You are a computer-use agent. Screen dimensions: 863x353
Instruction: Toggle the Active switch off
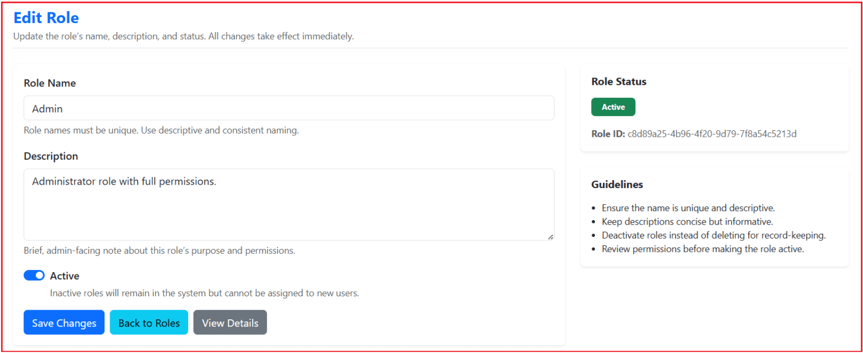pos(34,276)
